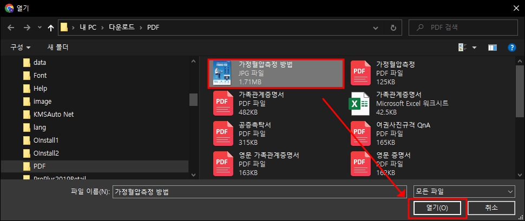Image resolution: width=525 pixels, height=221 pixels.
Task: Click scroll up arrow of file list
Action: [519, 62]
